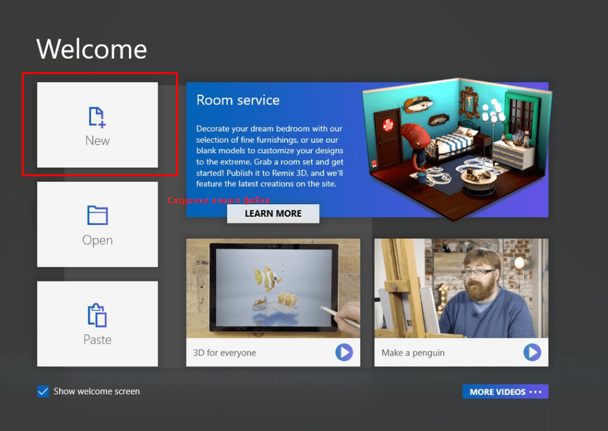Image resolution: width=608 pixels, height=431 pixels.
Task: Play the 3D for everyone video
Action: [344, 353]
